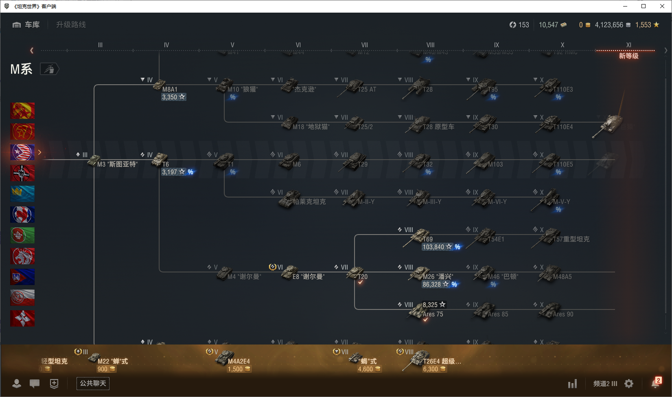Switch to 升级路线 tech tree tab
This screenshot has height=397, width=672.
[71, 25]
